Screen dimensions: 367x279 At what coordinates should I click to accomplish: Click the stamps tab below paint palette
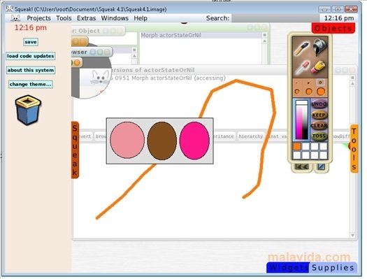302,166
